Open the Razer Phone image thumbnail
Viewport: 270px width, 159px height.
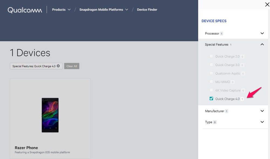[50, 115]
